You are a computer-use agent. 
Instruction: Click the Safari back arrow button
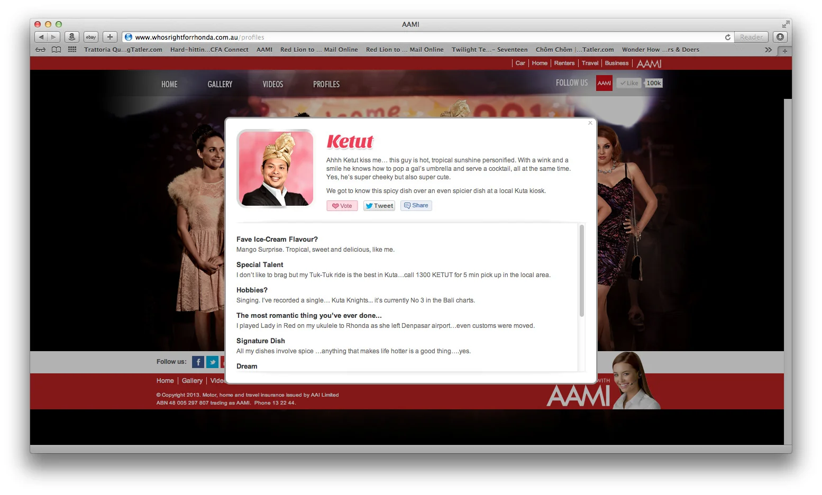coord(41,37)
